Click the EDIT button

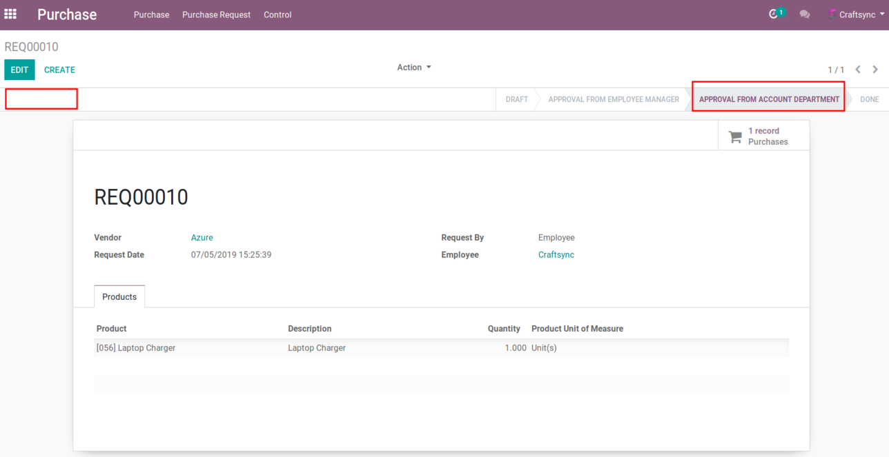tap(19, 70)
